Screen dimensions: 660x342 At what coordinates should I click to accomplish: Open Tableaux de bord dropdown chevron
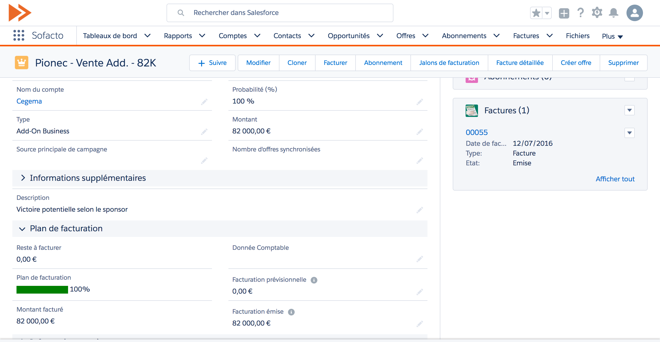point(147,36)
